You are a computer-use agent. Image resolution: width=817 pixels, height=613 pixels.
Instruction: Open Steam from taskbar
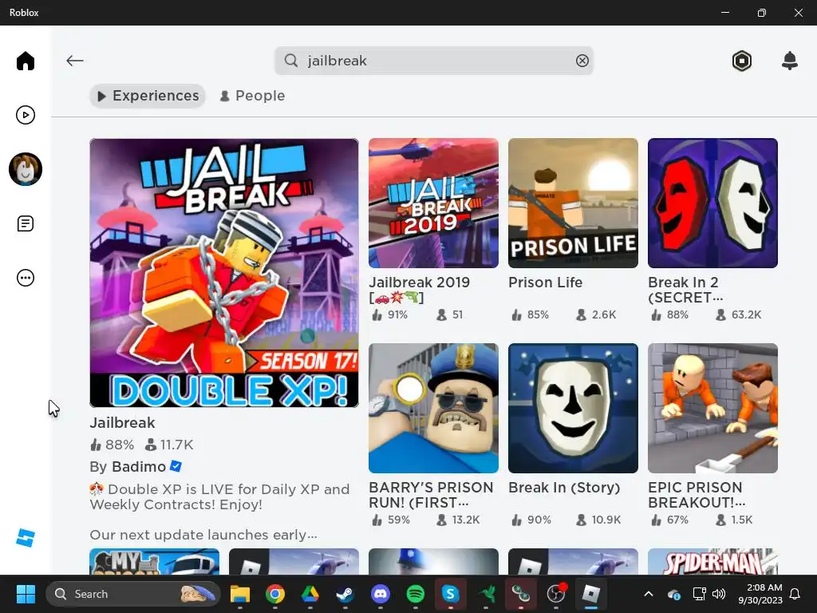(x=345, y=594)
